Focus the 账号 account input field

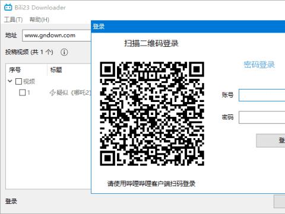pos(262,95)
